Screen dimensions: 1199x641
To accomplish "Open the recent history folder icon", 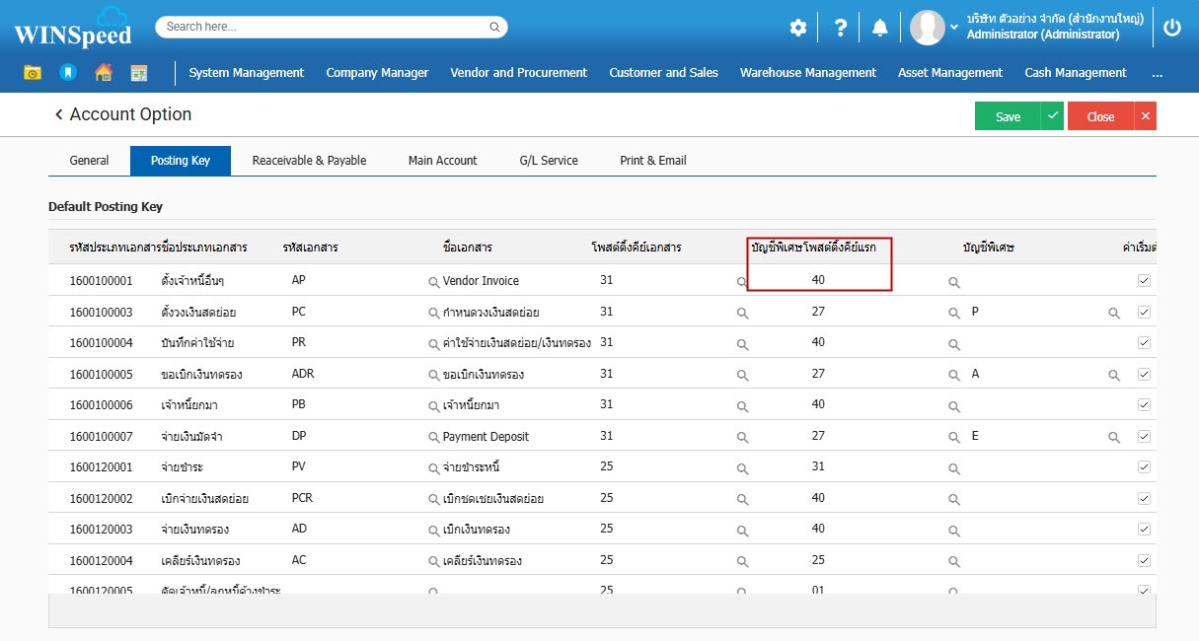I will click(33, 73).
